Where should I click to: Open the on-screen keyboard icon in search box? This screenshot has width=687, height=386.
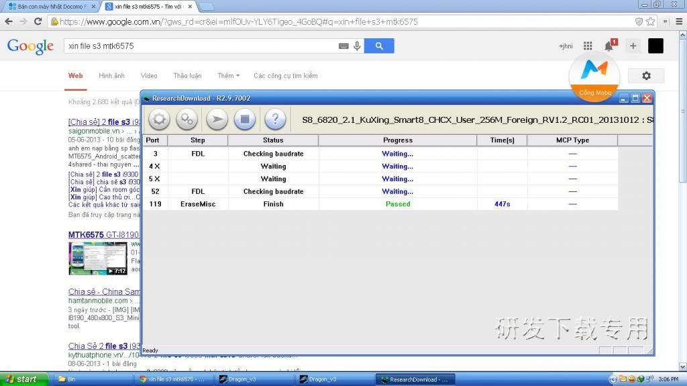(x=343, y=46)
